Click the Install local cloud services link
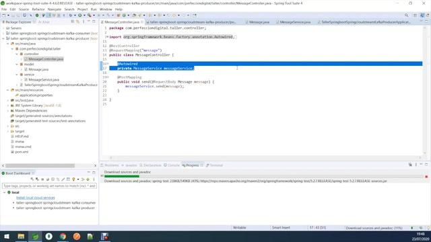Viewport: 431px width, 242px height. coord(36,198)
